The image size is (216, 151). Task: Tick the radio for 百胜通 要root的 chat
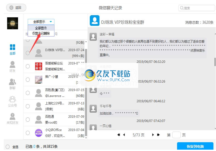click(x=28, y=120)
